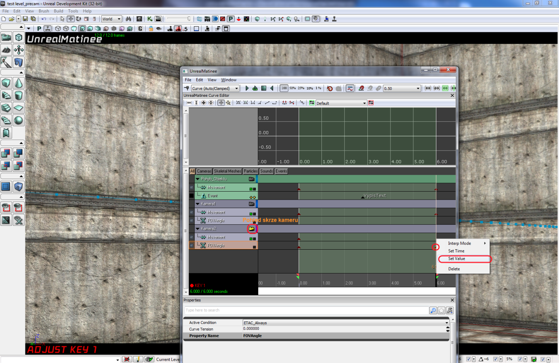Collapse the Pohyb_Objektu group
559x363 pixels.
click(x=198, y=179)
